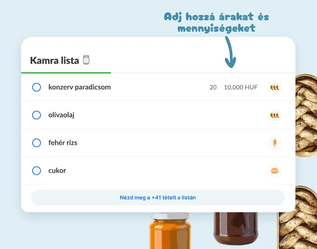Click the Kamra lista title

pos(55,60)
